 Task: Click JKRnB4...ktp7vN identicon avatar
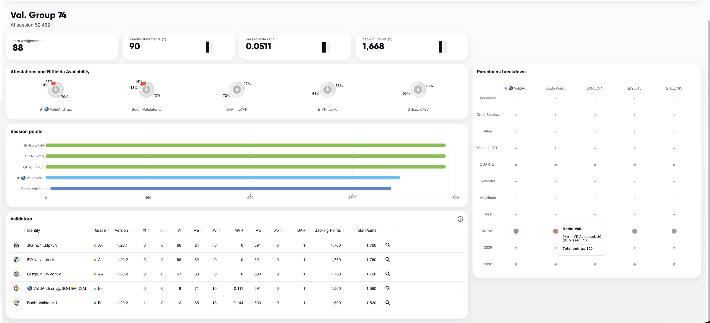17,245
